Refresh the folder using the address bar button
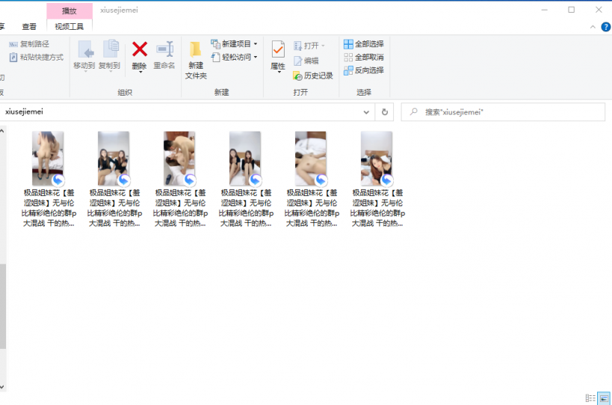Viewport: 612px width, 405px height. pos(385,112)
